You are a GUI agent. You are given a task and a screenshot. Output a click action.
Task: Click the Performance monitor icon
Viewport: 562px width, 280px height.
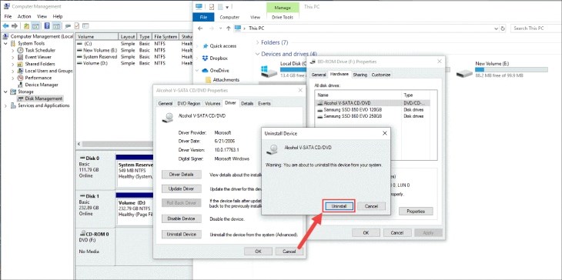point(21,78)
